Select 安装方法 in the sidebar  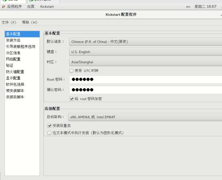click(22, 40)
